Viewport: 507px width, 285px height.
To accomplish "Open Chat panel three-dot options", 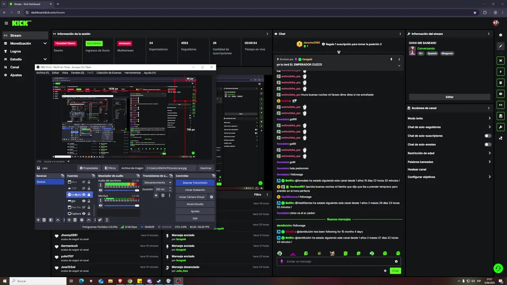I will coord(400,34).
